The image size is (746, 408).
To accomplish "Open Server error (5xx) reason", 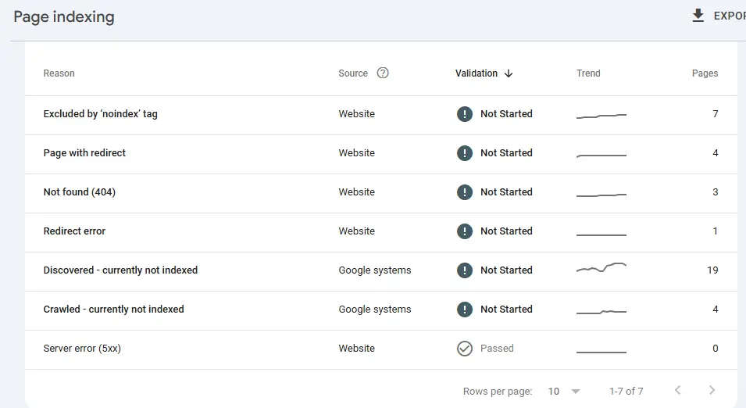I will pyautogui.click(x=82, y=348).
